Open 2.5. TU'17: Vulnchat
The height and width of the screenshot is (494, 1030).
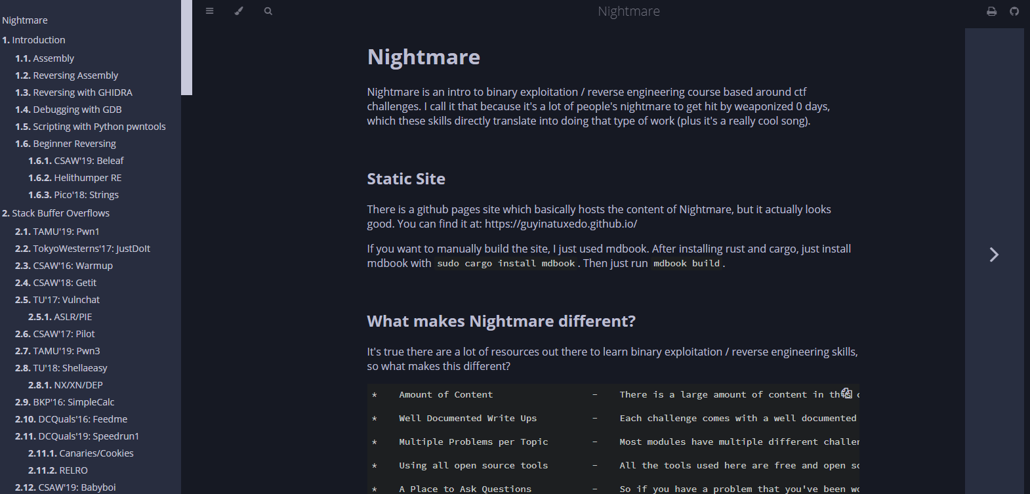pyautogui.click(x=58, y=300)
